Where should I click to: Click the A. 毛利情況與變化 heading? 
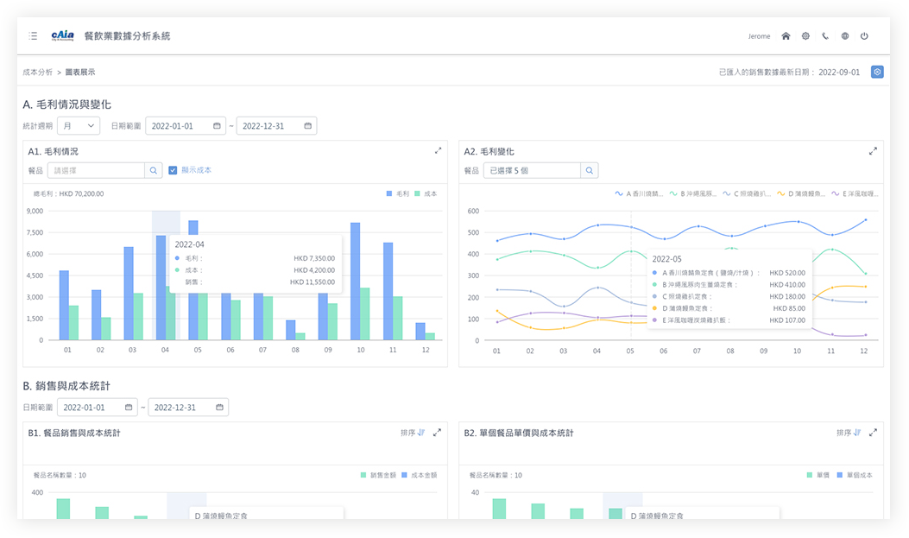click(66, 104)
